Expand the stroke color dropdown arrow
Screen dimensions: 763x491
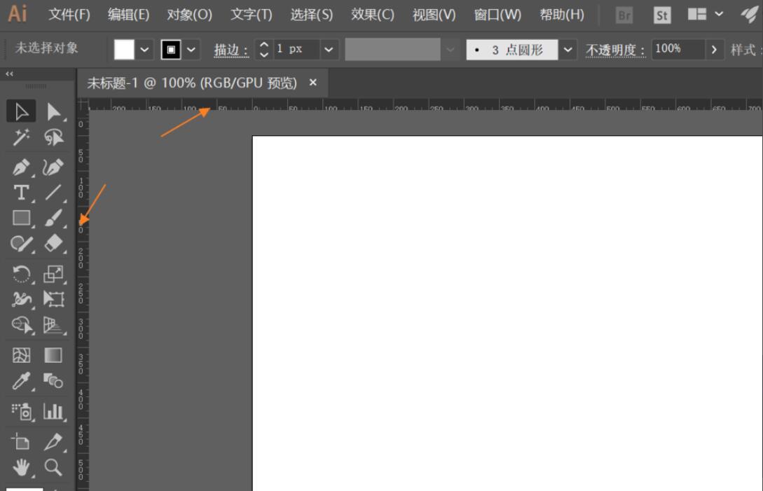click(191, 50)
